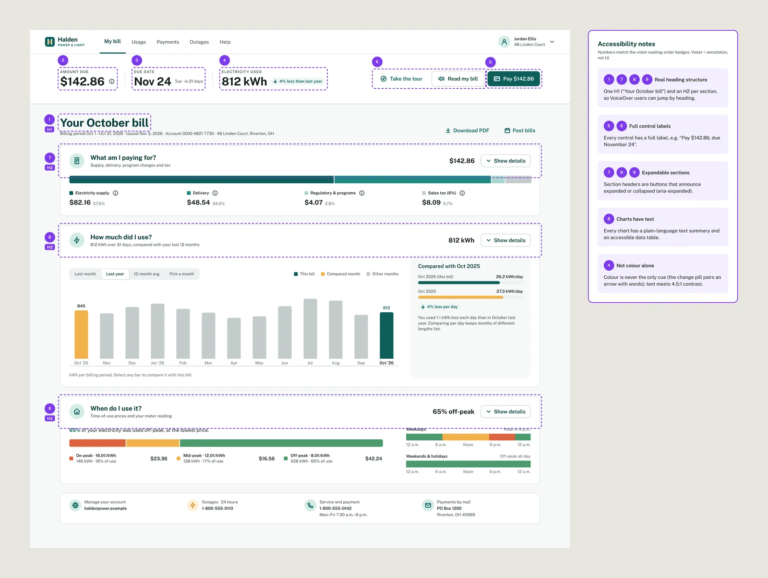This screenshot has height=578, width=768.
Task: Click the Delivery info icon
Action: [x=215, y=193]
